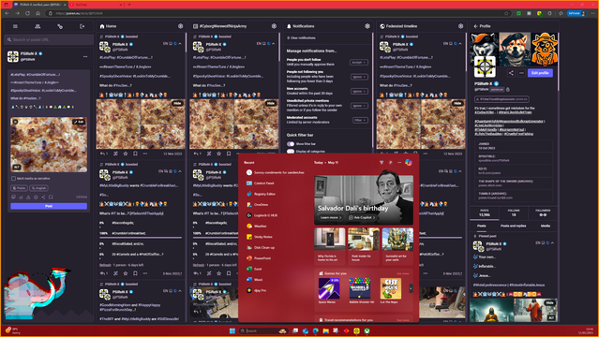Open Home column settings icon

click(x=180, y=26)
